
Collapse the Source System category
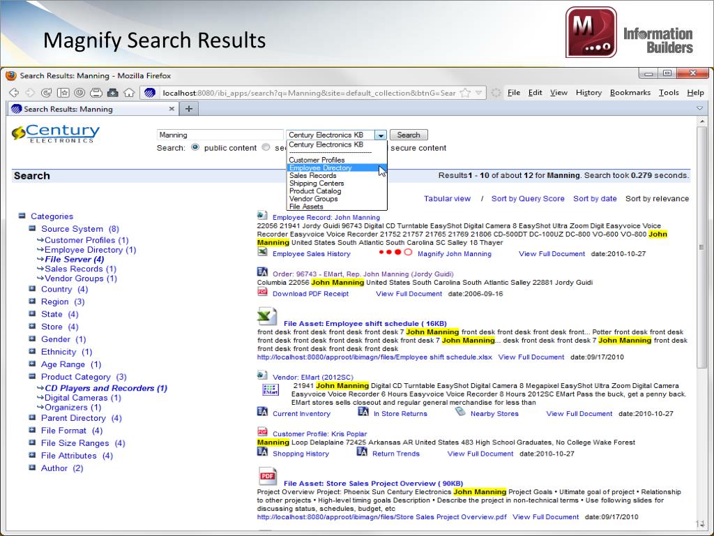pos(32,228)
